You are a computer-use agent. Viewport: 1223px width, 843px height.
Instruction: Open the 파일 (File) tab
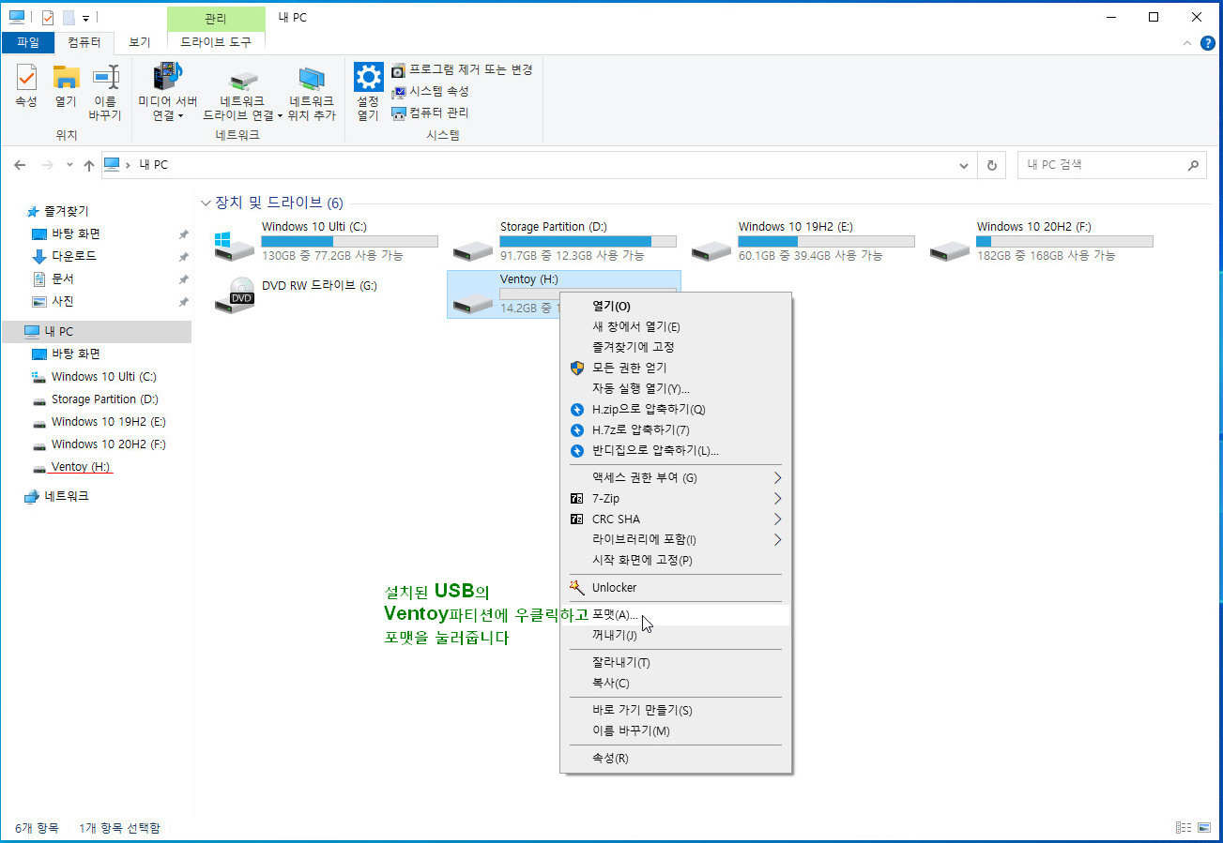pyautogui.click(x=28, y=42)
